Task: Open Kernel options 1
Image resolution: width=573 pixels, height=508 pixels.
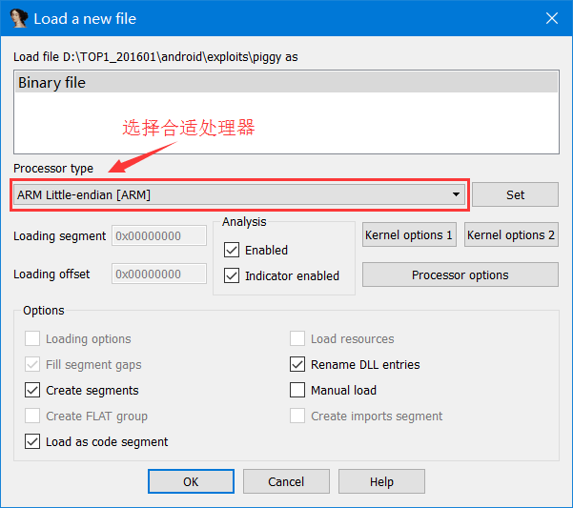Action: (x=409, y=234)
